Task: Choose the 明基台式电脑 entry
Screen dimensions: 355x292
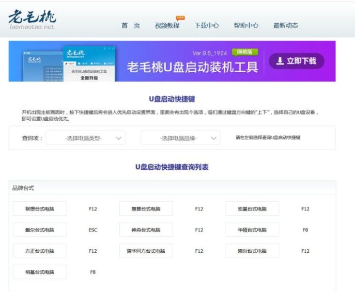Action: pos(40,272)
